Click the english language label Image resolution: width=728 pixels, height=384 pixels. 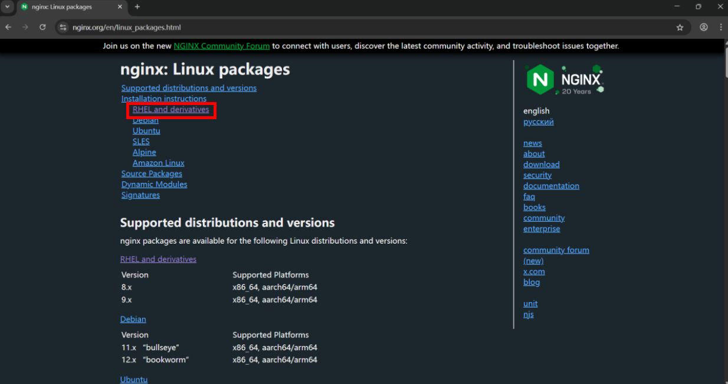[536, 111]
